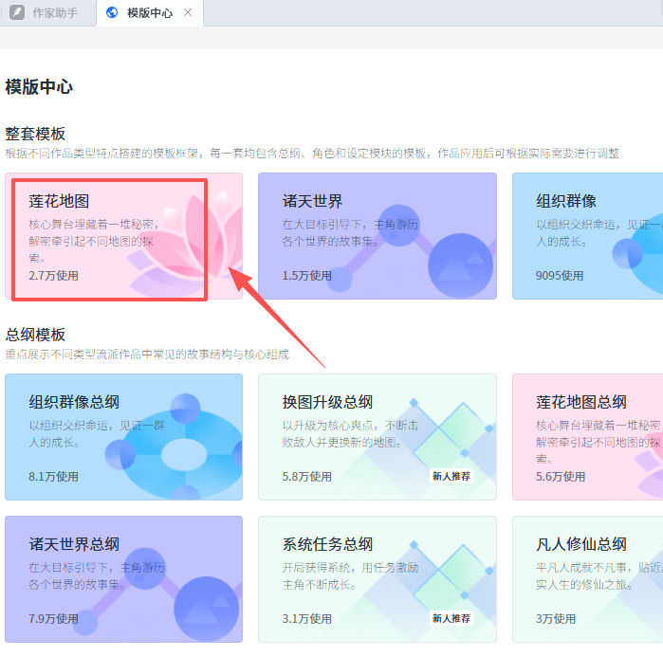Open the 组织群像总纲 outline template title
663x656 pixels.
click(x=74, y=401)
